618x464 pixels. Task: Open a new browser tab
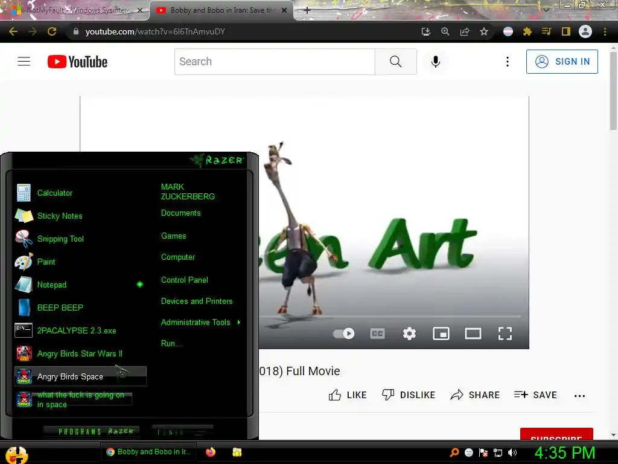coord(307,10)
